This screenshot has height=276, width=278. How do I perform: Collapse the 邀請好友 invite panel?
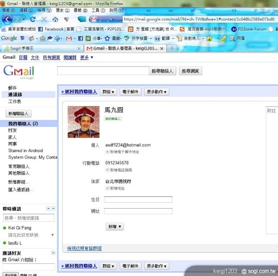pos(53,253)
